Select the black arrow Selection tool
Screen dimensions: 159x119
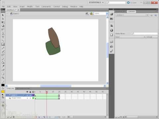[x=3, y=15]
